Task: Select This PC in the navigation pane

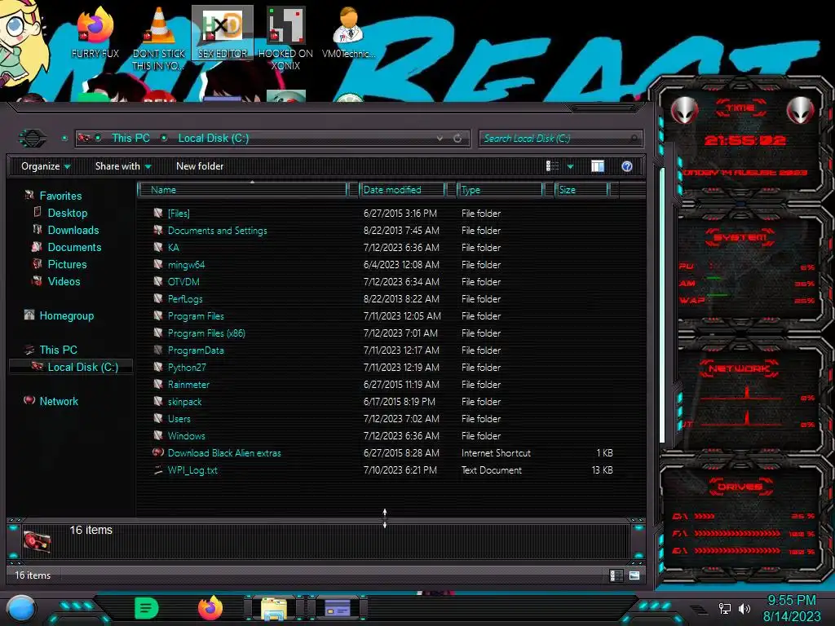Action: tap(58, 350)
